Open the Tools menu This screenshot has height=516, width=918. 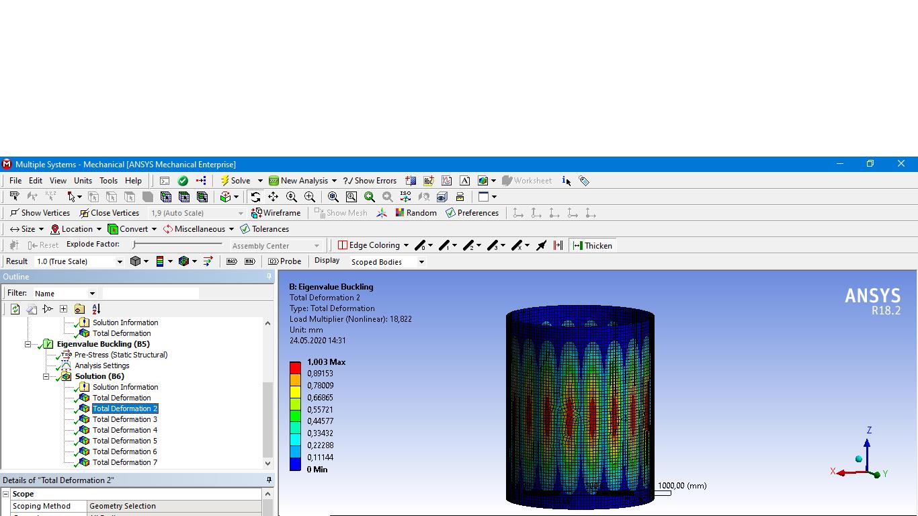click(108, 181)
